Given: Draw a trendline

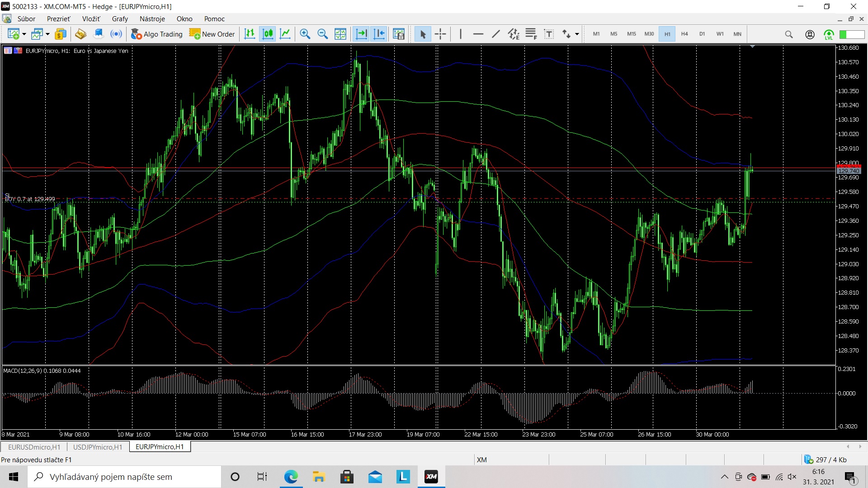Looking at the screenshot, I should click(x=496, y=34).
